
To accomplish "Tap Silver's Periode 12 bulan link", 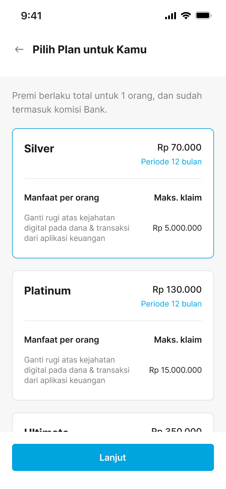I will pyautogui.click(x=171, y=162).
